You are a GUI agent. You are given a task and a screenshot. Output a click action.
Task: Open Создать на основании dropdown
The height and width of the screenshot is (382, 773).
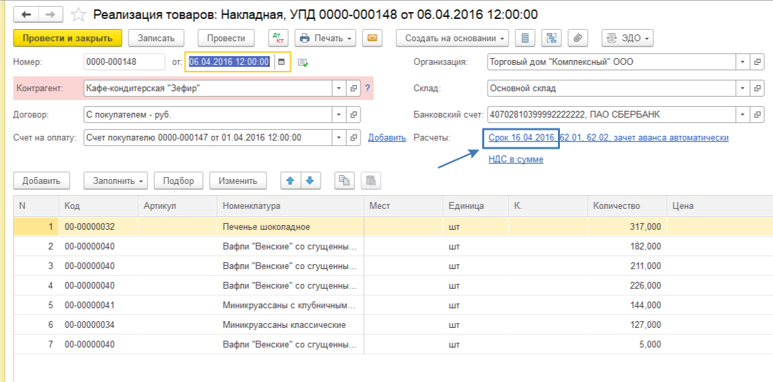[x=452, y=38]
